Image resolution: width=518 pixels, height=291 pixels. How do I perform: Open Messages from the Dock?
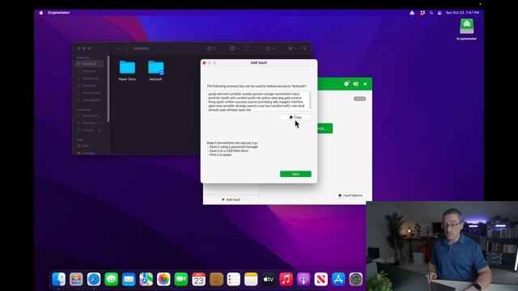pos(112,280)
